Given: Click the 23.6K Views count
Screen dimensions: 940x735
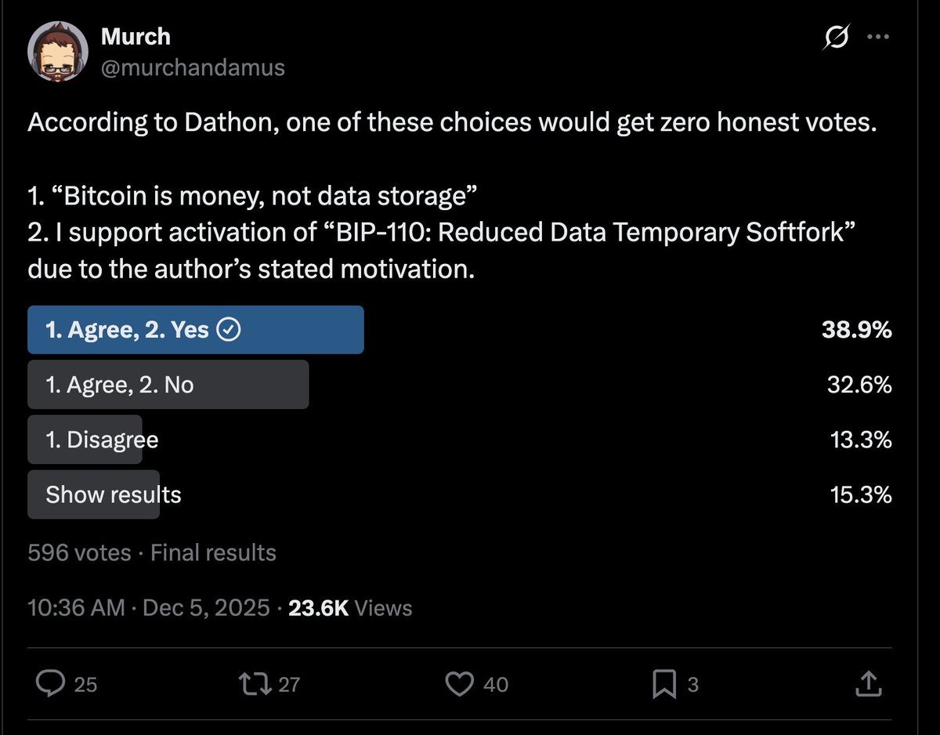Looking at the screenshot, I should [x=350, y=607].
